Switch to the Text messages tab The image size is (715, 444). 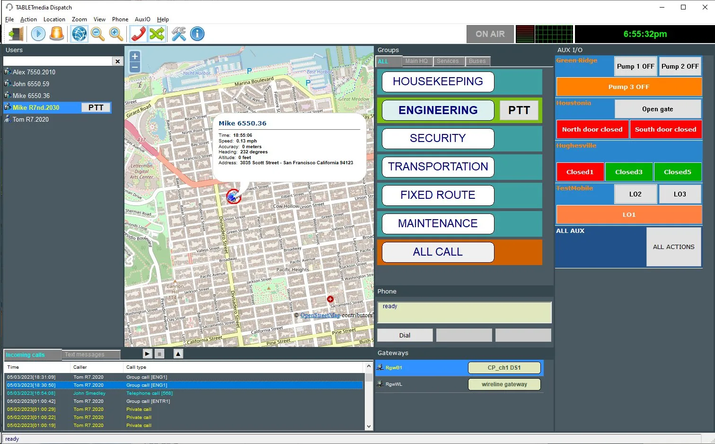[x=90, y=355]
